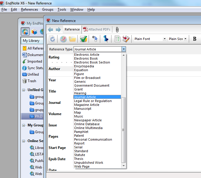201x178 pixels.
Task: Click the list scrollbar up arrow
Action: coord(124,55)
